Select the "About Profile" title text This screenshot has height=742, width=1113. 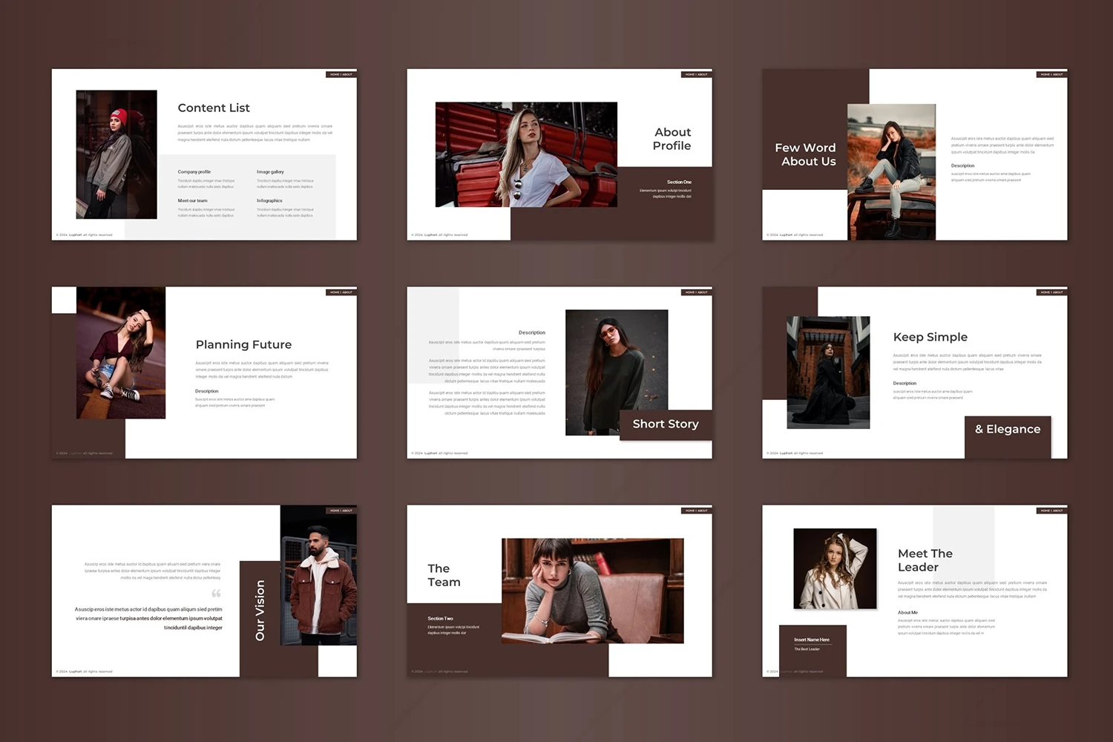pos(672,139)
